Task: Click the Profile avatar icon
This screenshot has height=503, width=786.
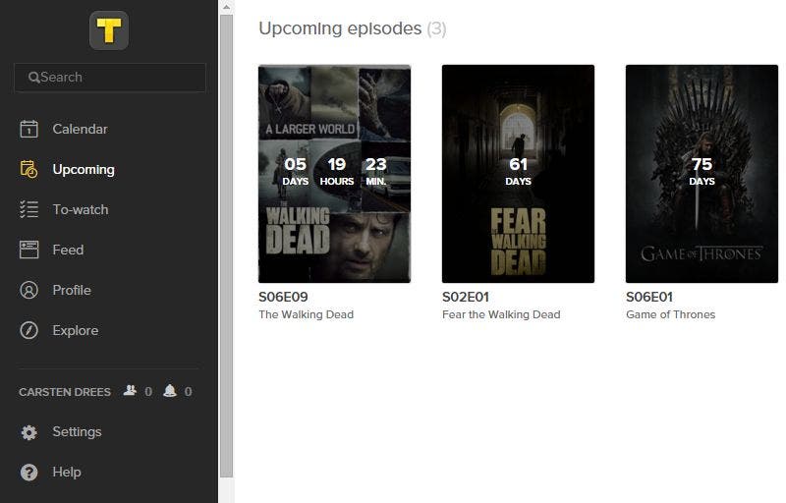Action: click(x=28, y=290)
